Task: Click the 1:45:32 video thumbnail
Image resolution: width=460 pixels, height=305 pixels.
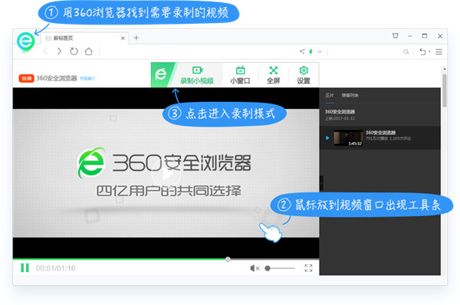Action: pos(348,138)
